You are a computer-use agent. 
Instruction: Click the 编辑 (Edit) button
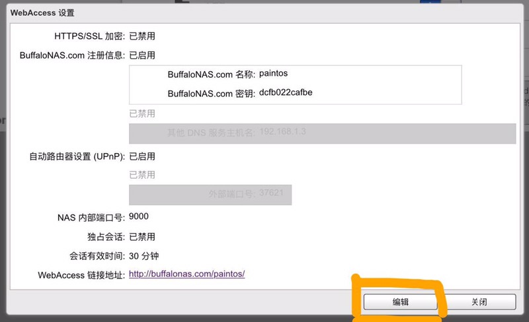(x=400, y=302)
